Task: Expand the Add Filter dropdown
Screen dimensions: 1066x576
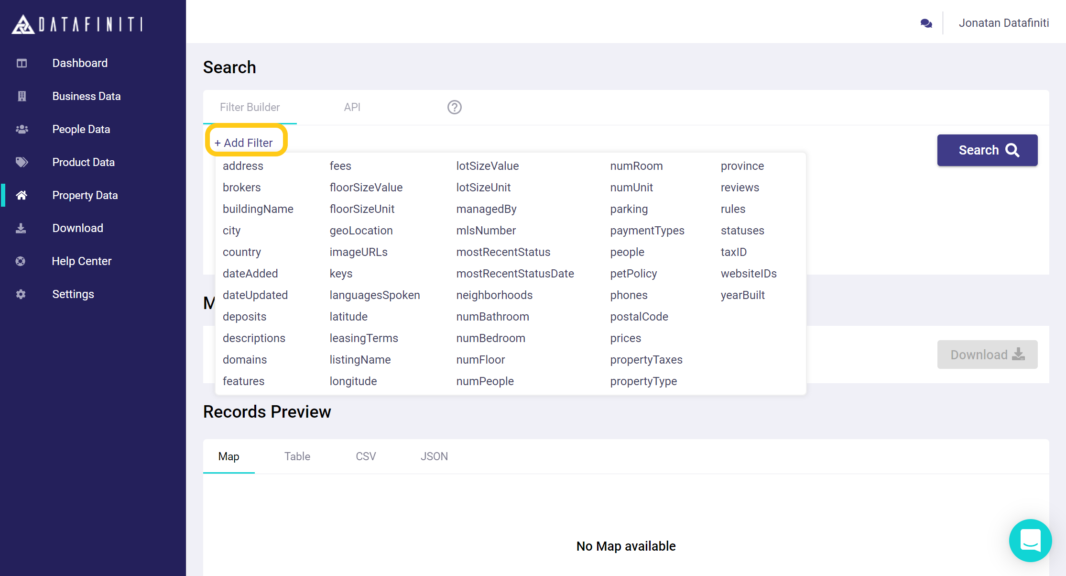Action: (244, 143)
